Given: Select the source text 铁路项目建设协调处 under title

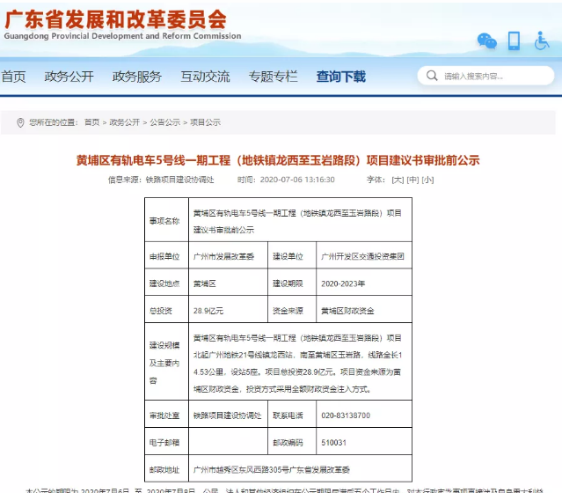Looking at the screenshot, I should [x=179, y=180].
